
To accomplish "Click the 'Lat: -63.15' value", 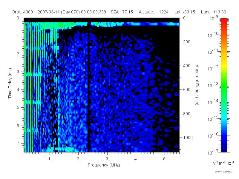I will pyautogui.click(x=185, y=12).
